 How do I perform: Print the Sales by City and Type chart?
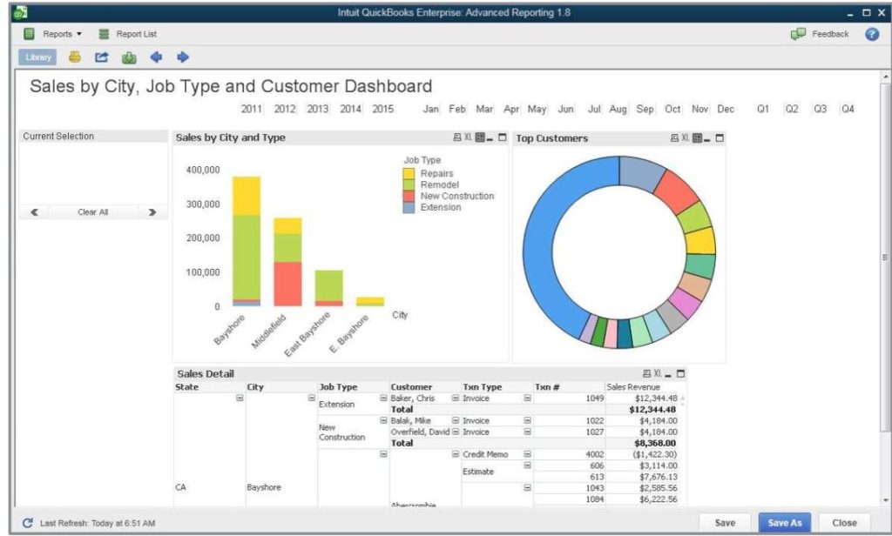pos(457,138)
